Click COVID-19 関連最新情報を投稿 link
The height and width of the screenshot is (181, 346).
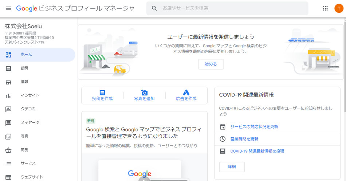(257, 151)
